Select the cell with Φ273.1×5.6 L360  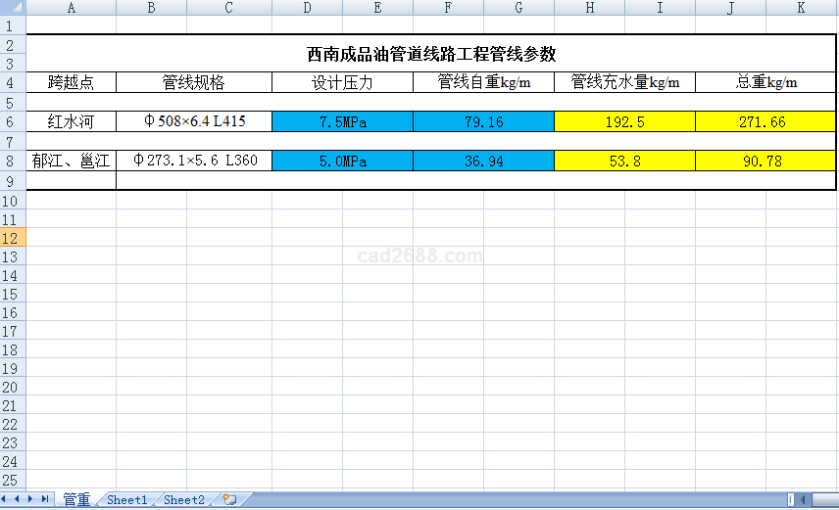pyautogui.click(x=194, y=161)
